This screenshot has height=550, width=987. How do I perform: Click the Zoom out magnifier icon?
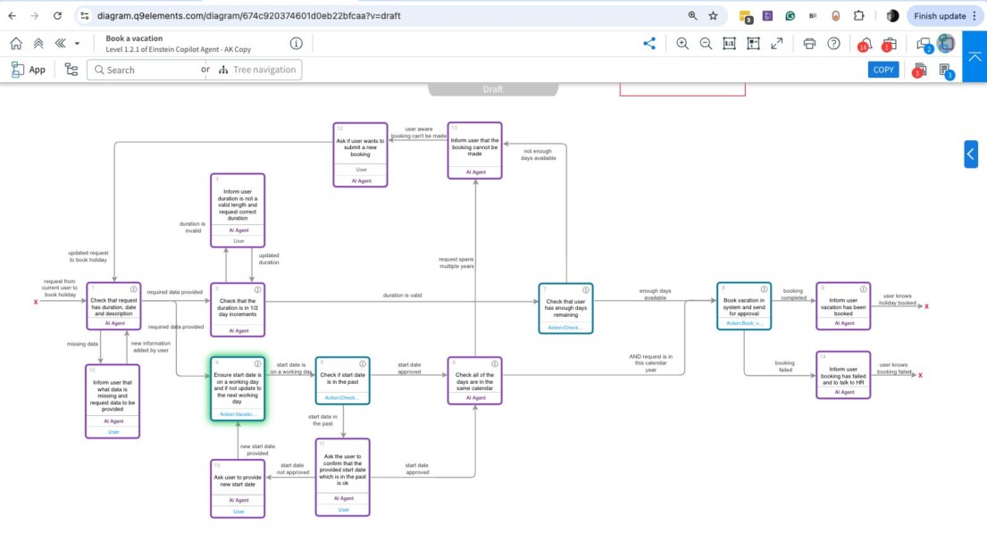(x=705, y=44)
